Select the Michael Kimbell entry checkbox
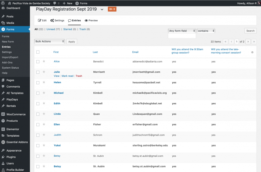 (x=38, y=93)
